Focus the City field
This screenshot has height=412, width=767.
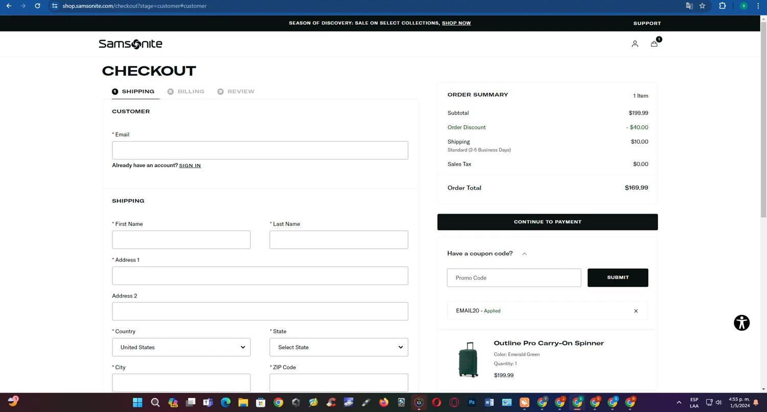point(181,382)
